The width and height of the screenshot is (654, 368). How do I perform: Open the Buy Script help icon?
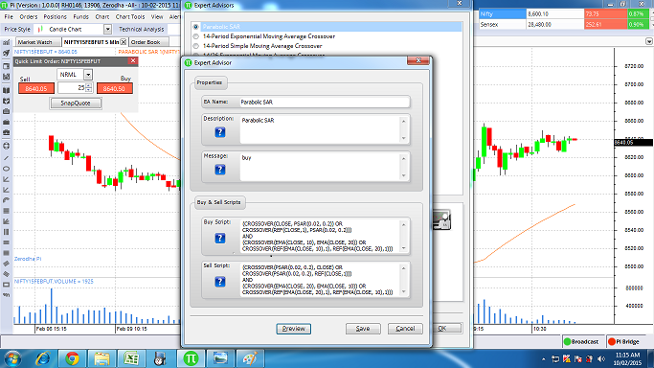[220, 239]
